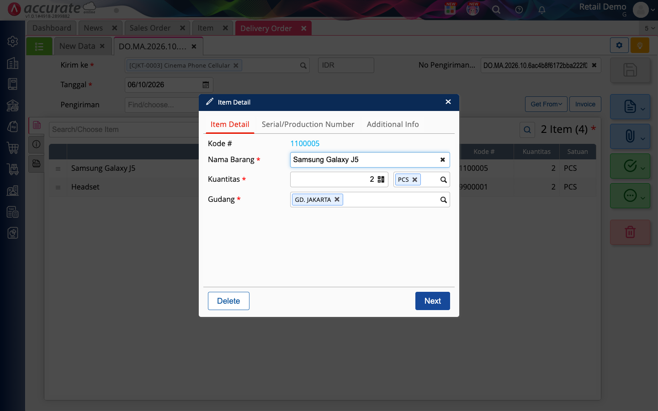Search units with the PCS field magnifier
Viewport: 658px width, 411px height.
(x=443, y=180)
